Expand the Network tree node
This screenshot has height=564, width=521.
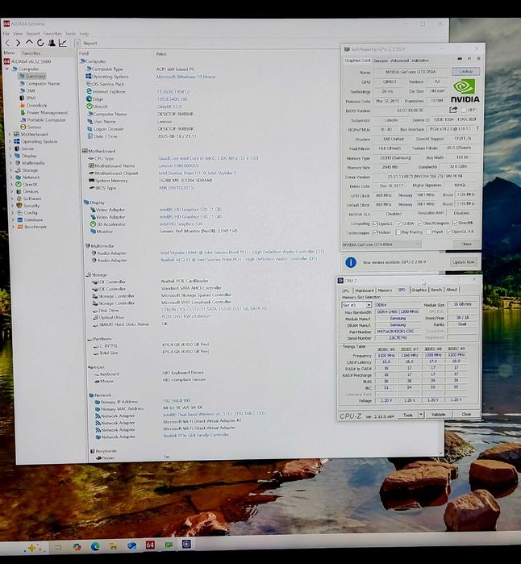point(11,178)
